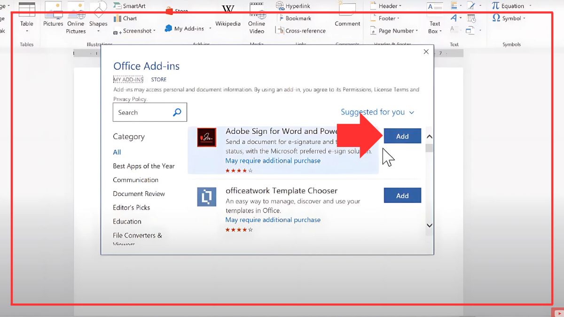Insert a Cross-reference
The height and width of the screenshot is (317, 564).
[x=300, y=31]
